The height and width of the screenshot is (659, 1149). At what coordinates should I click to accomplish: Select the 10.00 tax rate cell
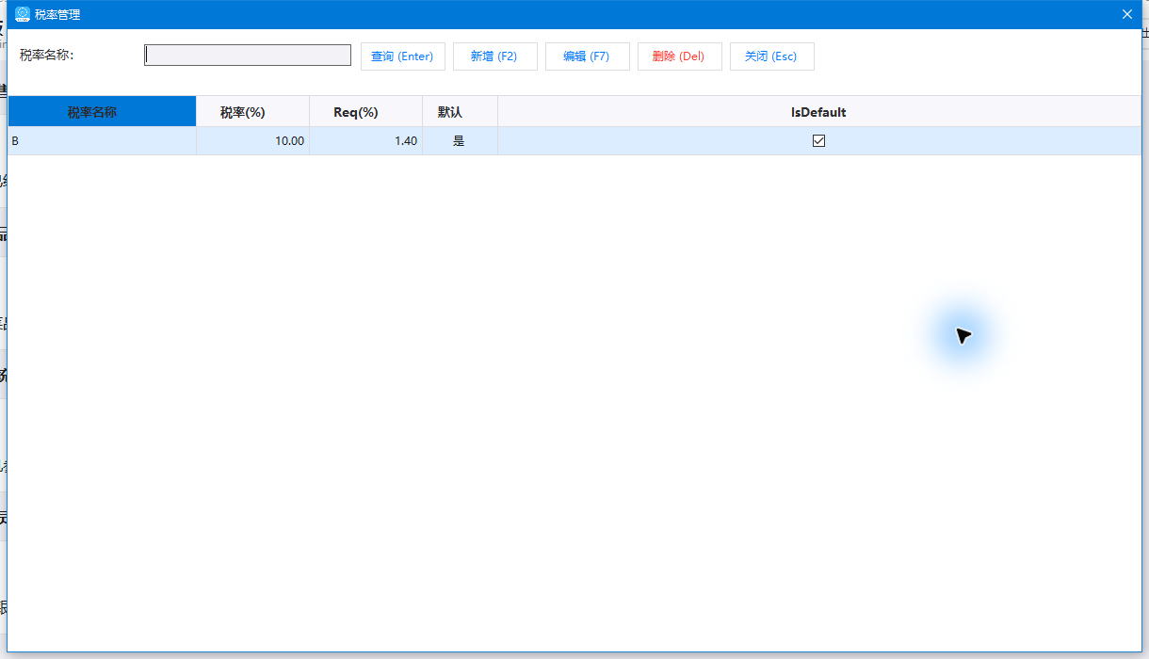tap(252, 141)
